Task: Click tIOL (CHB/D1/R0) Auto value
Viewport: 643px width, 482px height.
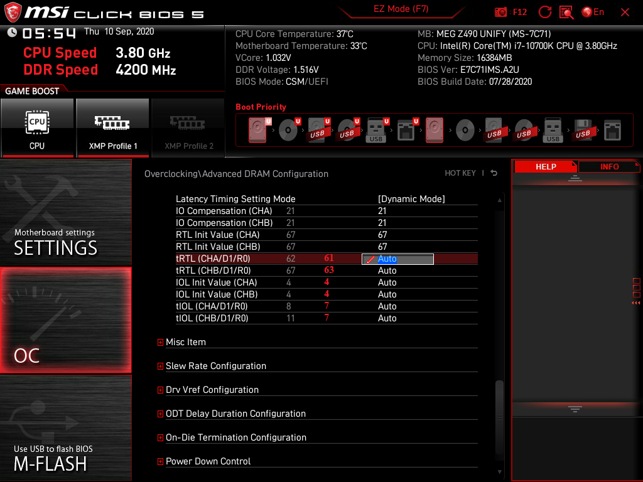Action: (x=387, y=318)
